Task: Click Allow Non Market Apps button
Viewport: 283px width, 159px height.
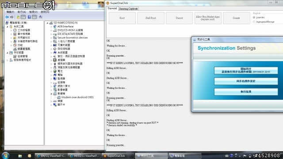Action: coord(208,18)
